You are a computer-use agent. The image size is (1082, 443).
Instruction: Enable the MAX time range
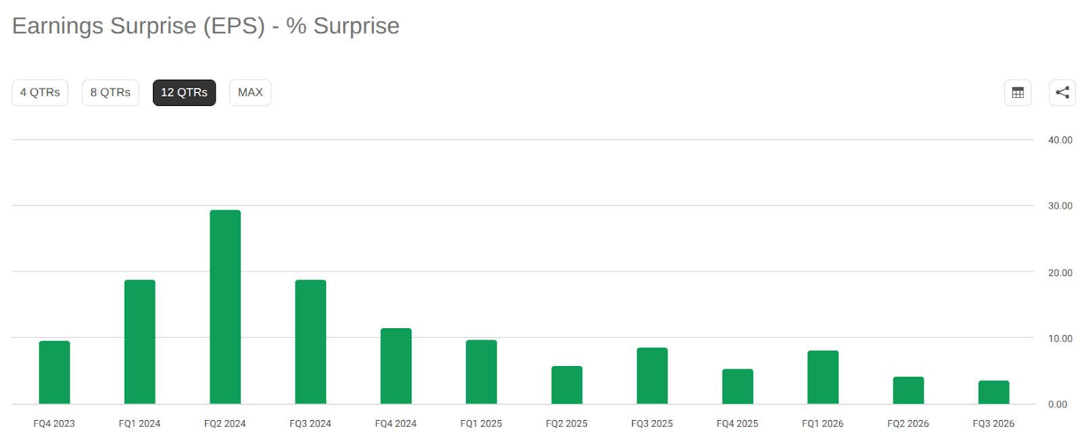(x=250, y=93)
